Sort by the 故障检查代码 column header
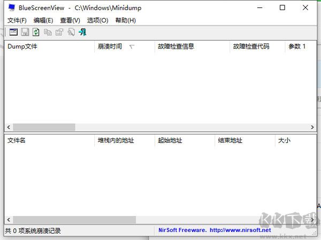 coord(257,46)
